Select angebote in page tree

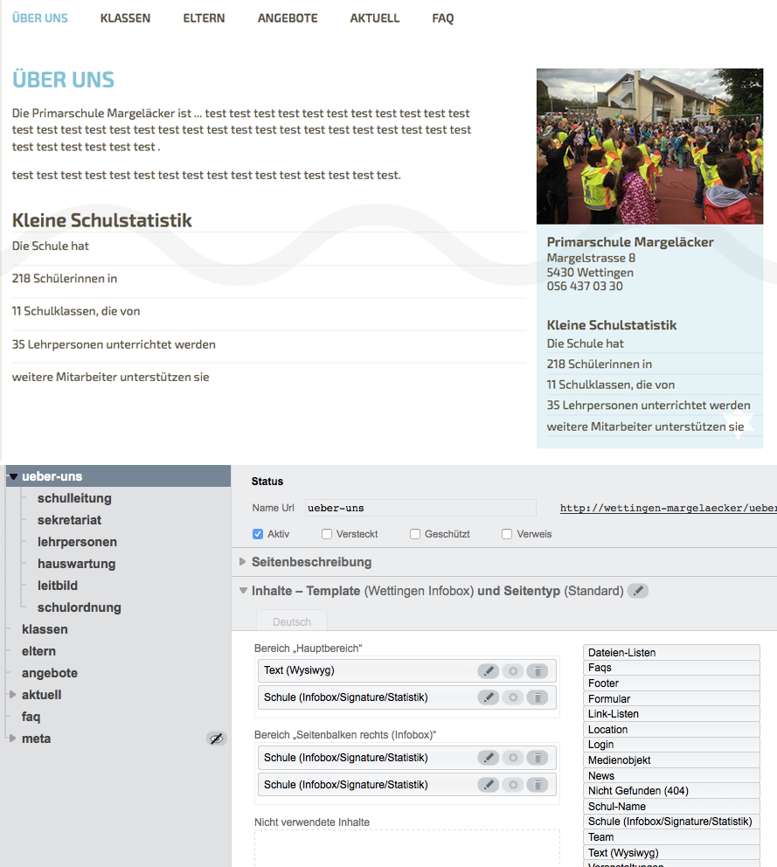tap(50, 673)
